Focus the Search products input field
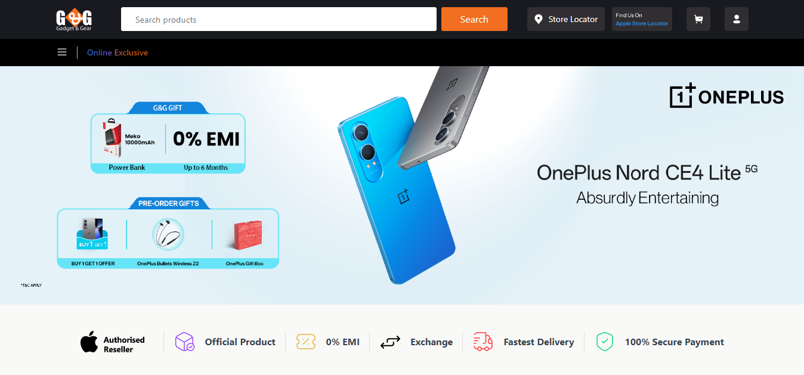 pyautogui.click(x=279, y=19)
